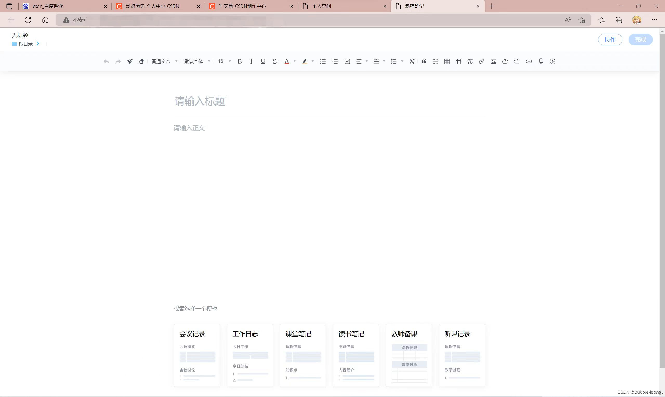Screen dimensions: 665x397
Task: Open the 默认字体 font dropdown
Action: 197,61
